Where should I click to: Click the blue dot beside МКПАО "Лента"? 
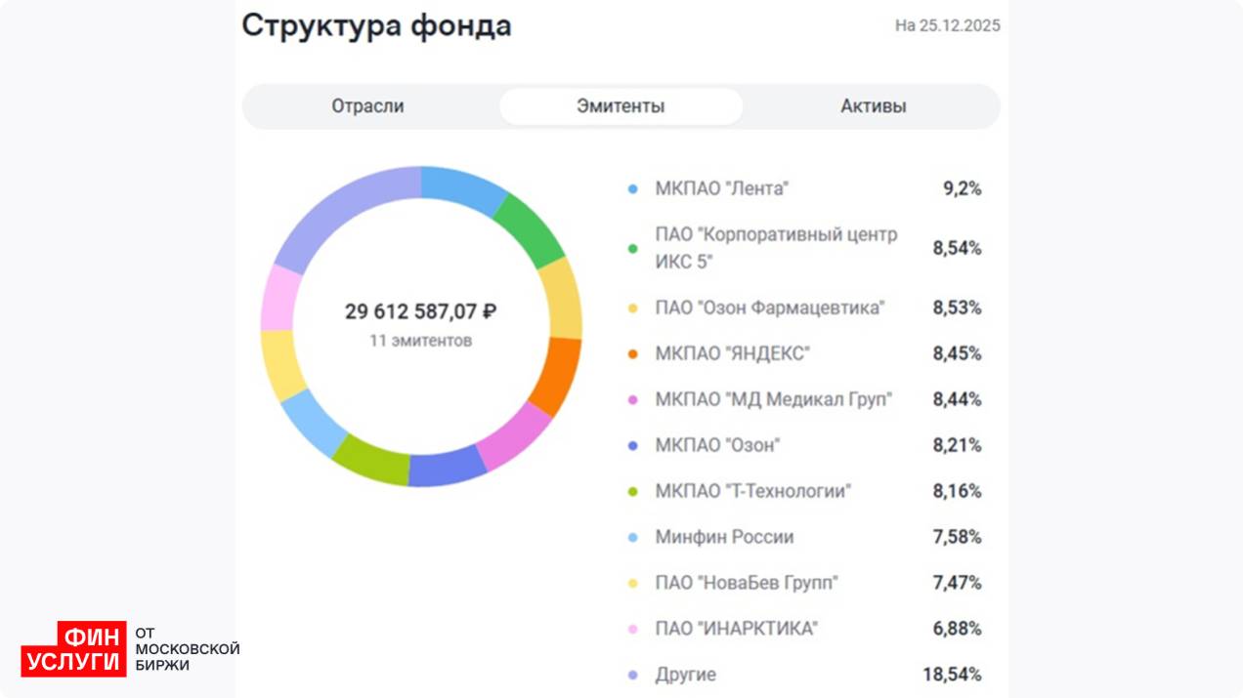pyautogui.click(x=632, y=189)
